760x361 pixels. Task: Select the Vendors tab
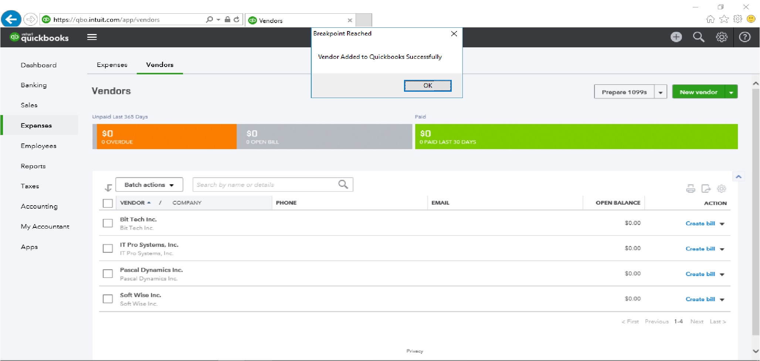[x=160, y=65]
